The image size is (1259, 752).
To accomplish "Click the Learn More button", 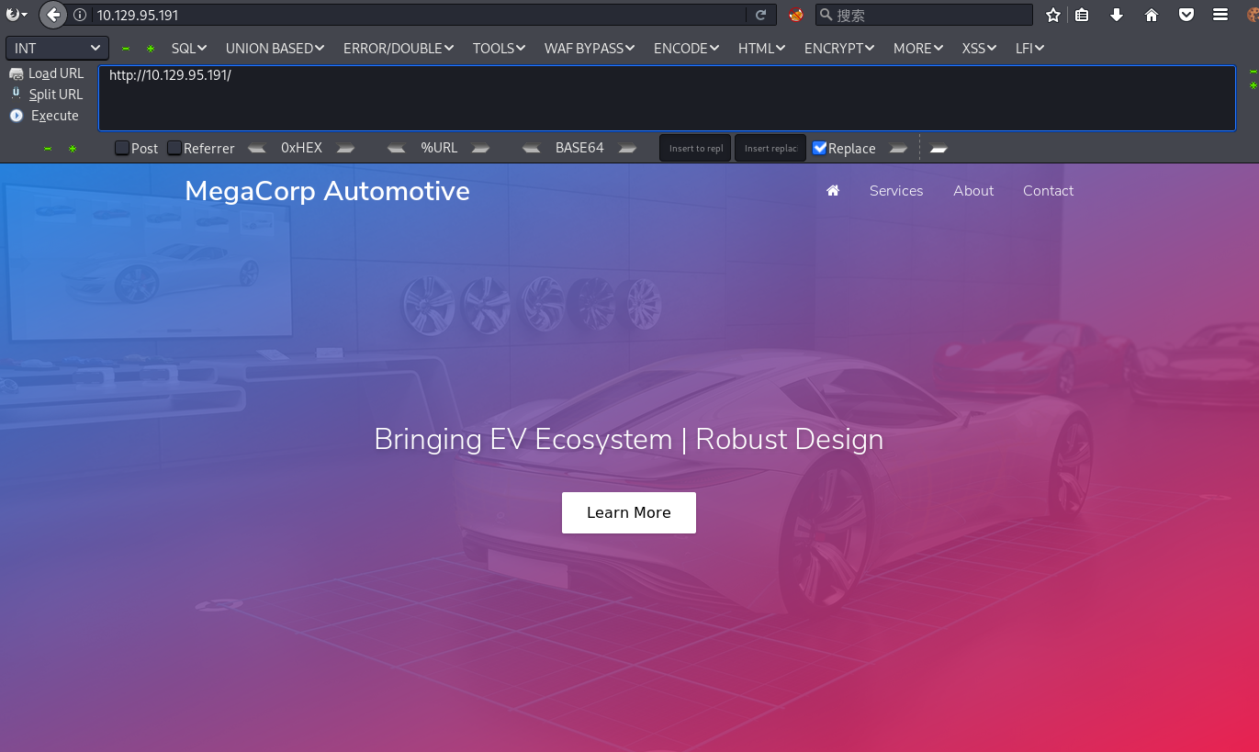I will pyautogui.click(x=628, y=512).
